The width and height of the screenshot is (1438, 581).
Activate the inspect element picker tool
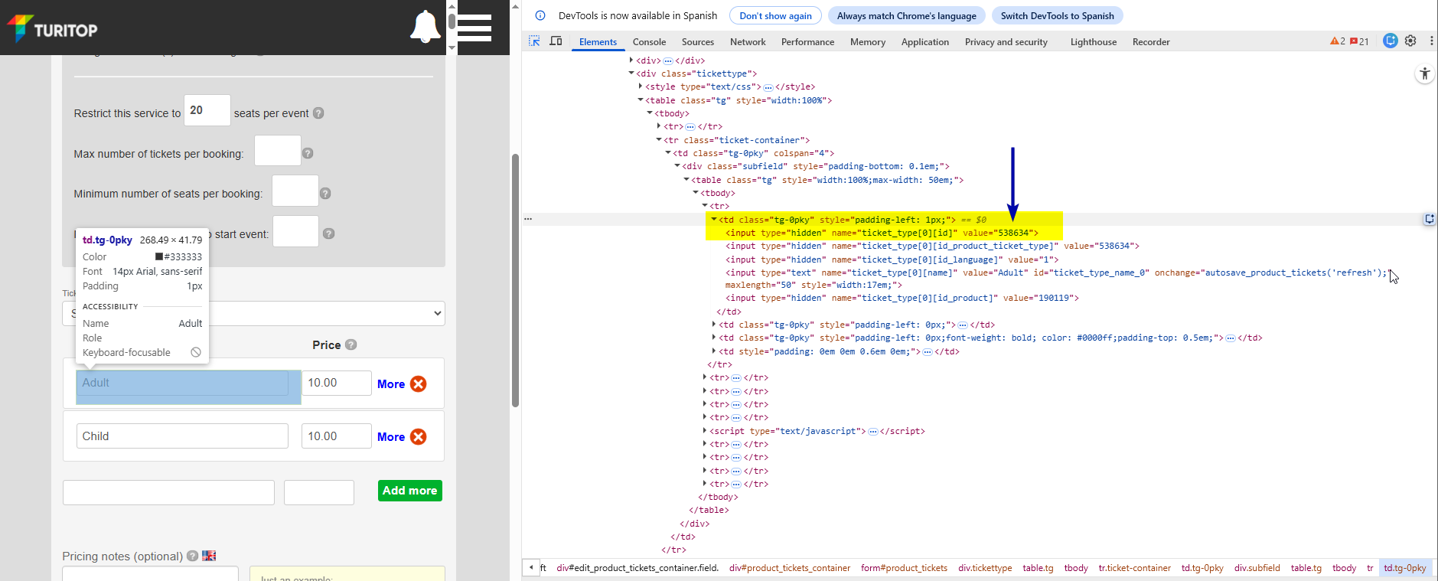pos(534,41)
